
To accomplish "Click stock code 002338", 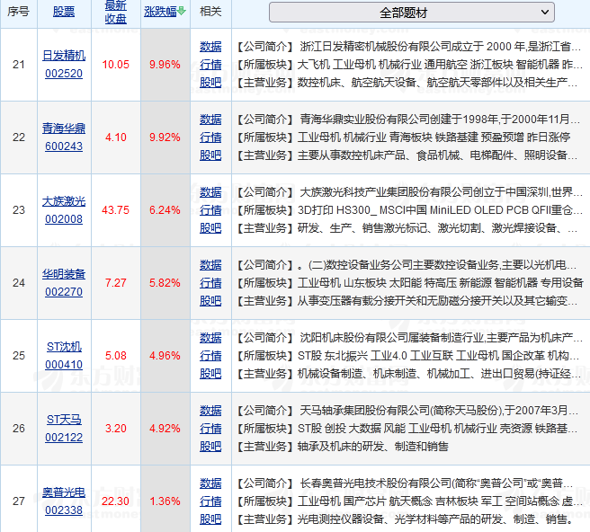I will coord(64,510).
